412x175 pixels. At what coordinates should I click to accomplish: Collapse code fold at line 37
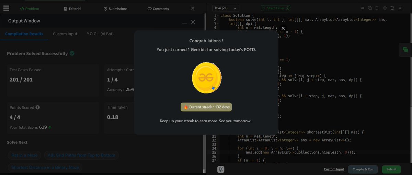click(x=218, y=160)
